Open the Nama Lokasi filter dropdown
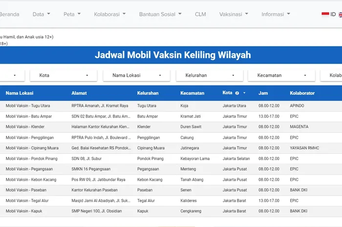Viewport: 342px width, 227px height. (x=136, y=75)
